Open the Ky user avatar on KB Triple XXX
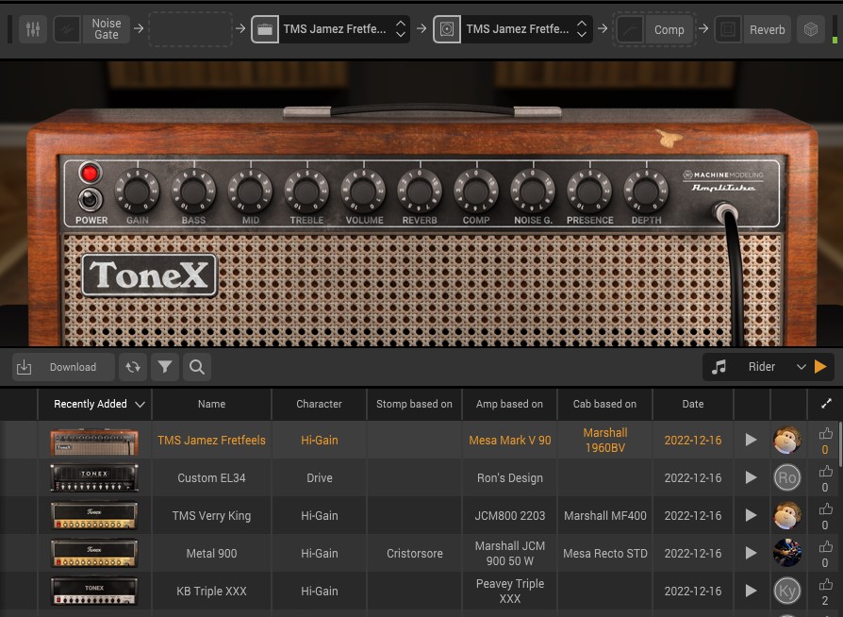The image size is (843, 617). 787,591
